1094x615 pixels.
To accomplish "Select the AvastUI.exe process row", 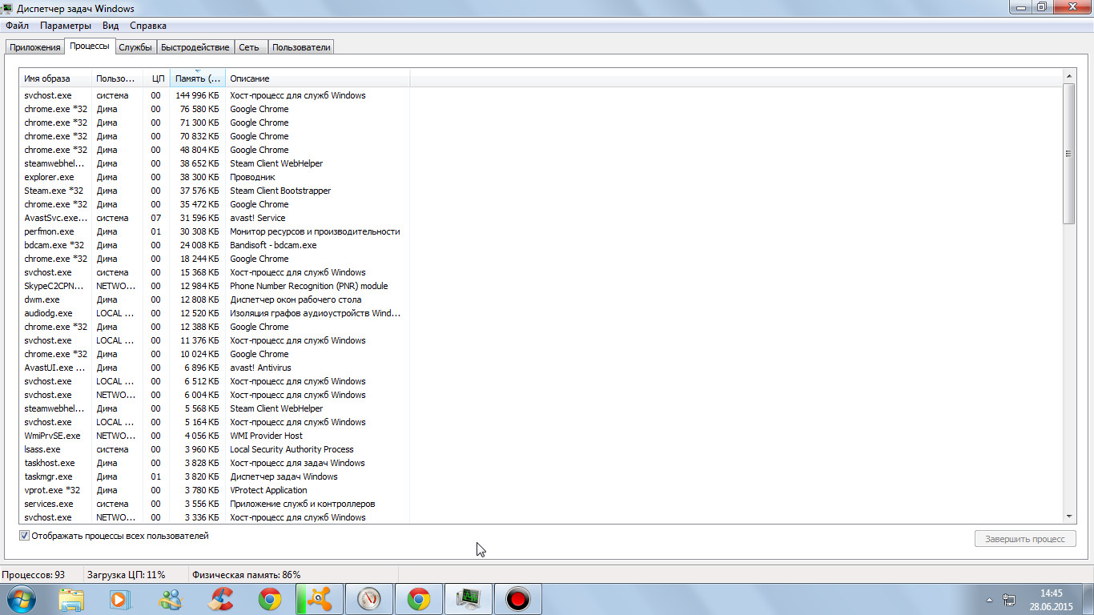I will pyautogui.click(x=215, y=368).
